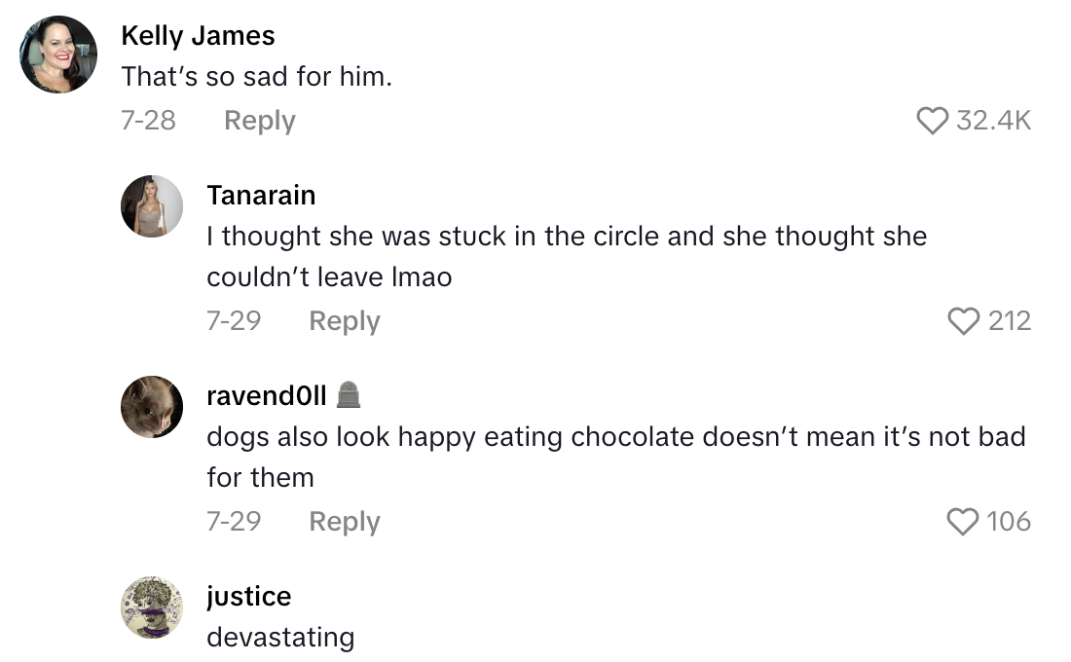The width and height of the screenshot is (1071, 662).
Task: Click the tombstone emoji beside ravend0ll
Action: tap(349, 395)
